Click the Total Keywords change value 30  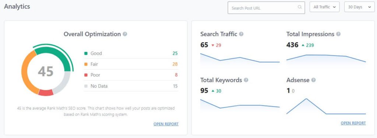(x=219, y=91)
